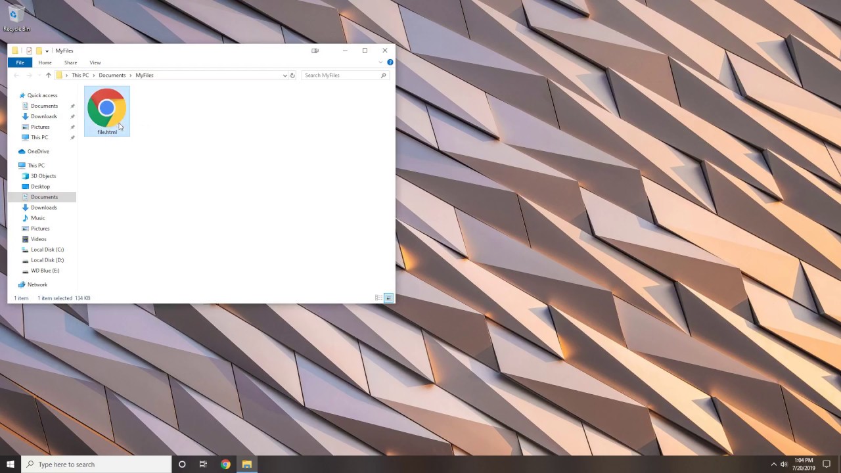The height and width of the screenshot is (473, 841).
Task: Launch Chrome from the taskbar
Action: point(225,464)
